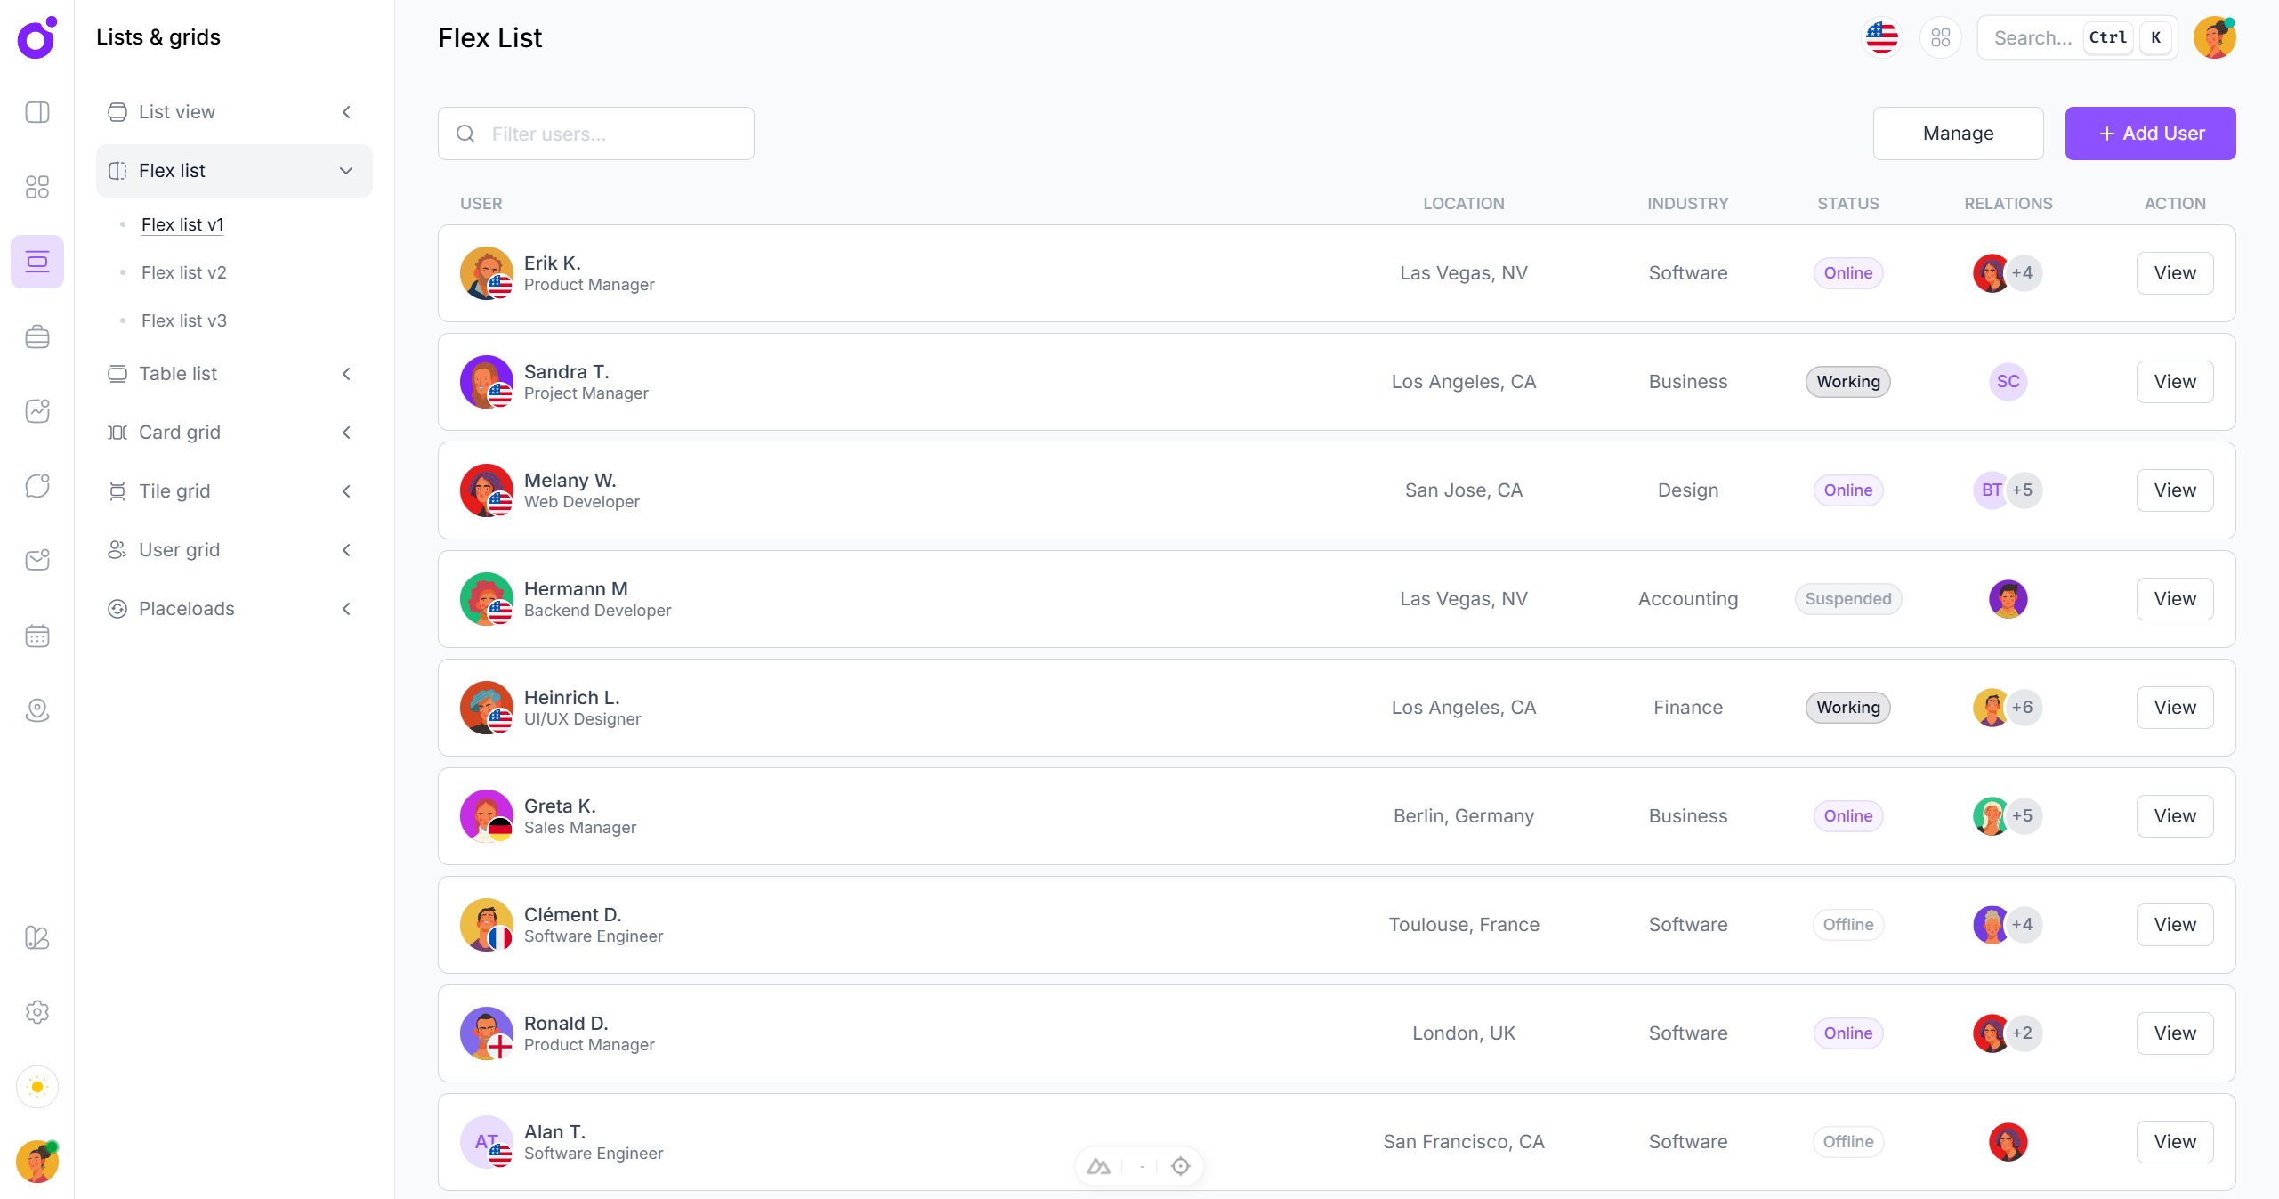
Task: Select Flex list v3 menu item
Action: click(184, 320)
